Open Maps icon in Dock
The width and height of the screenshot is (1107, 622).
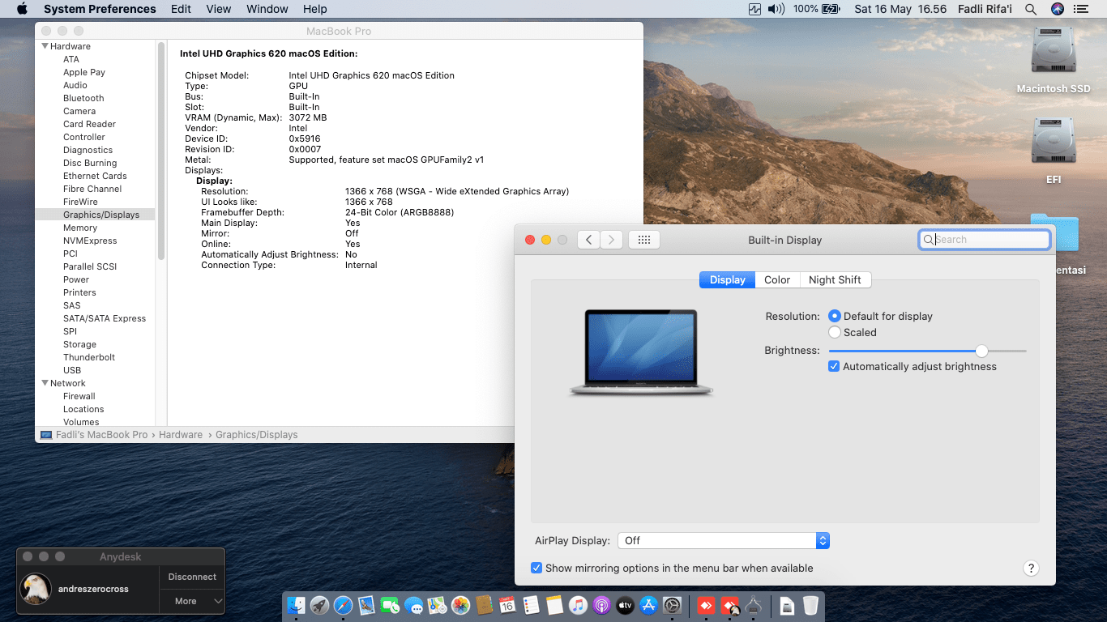tap(438, 605)
